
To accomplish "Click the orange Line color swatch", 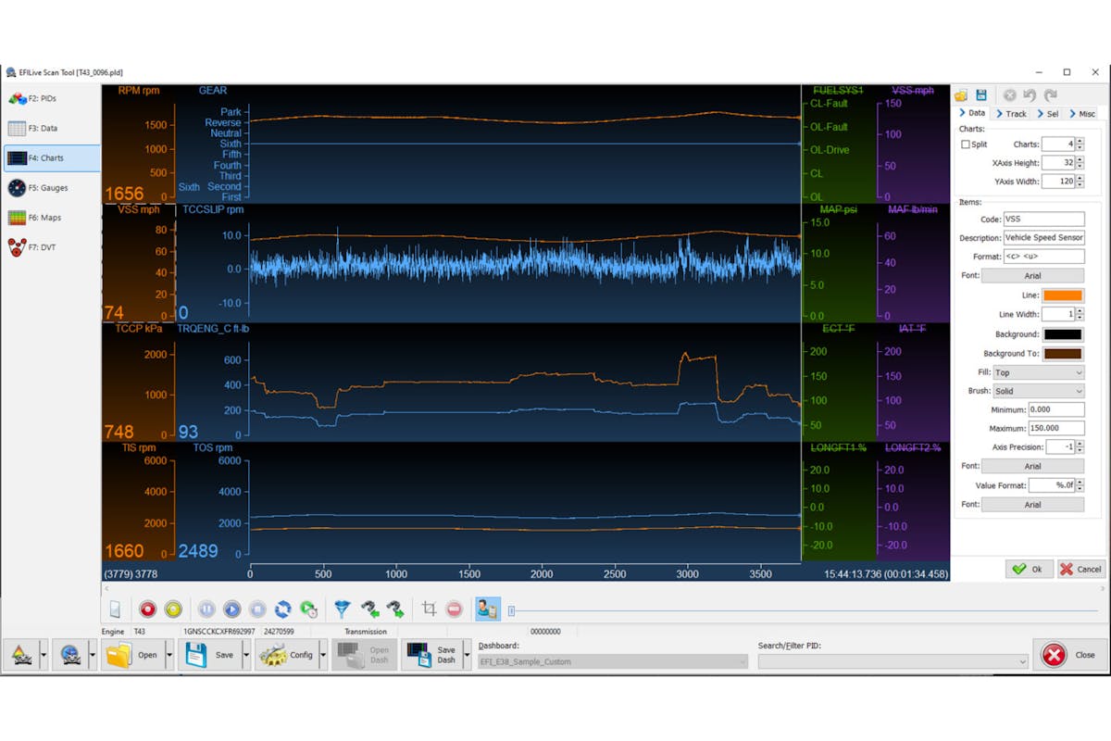I will pos(1063,295).
